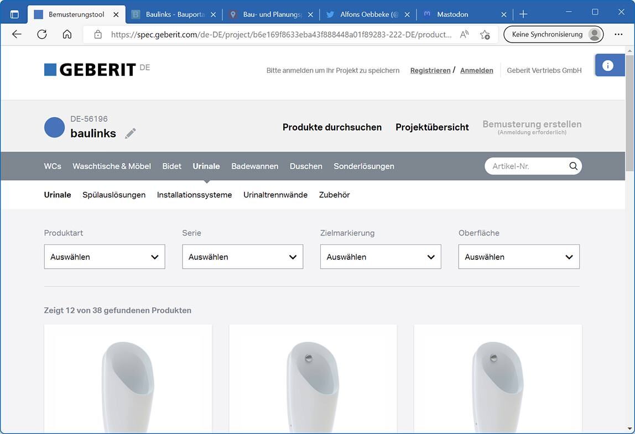Close the Baulinks - Bauportal tab

[x=213, y=14]
